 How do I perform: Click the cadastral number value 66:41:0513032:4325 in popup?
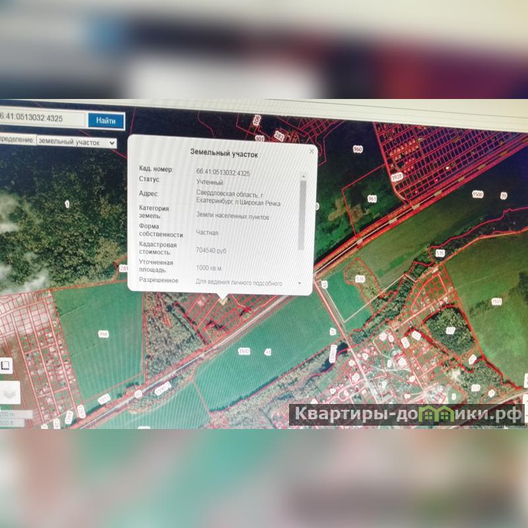pos(223,173)
